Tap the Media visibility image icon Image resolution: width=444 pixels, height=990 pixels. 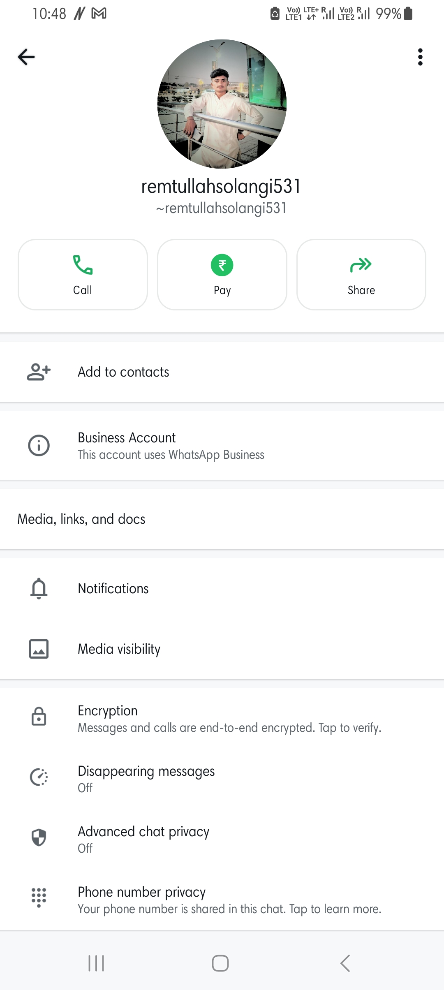[x=39, y=649]
